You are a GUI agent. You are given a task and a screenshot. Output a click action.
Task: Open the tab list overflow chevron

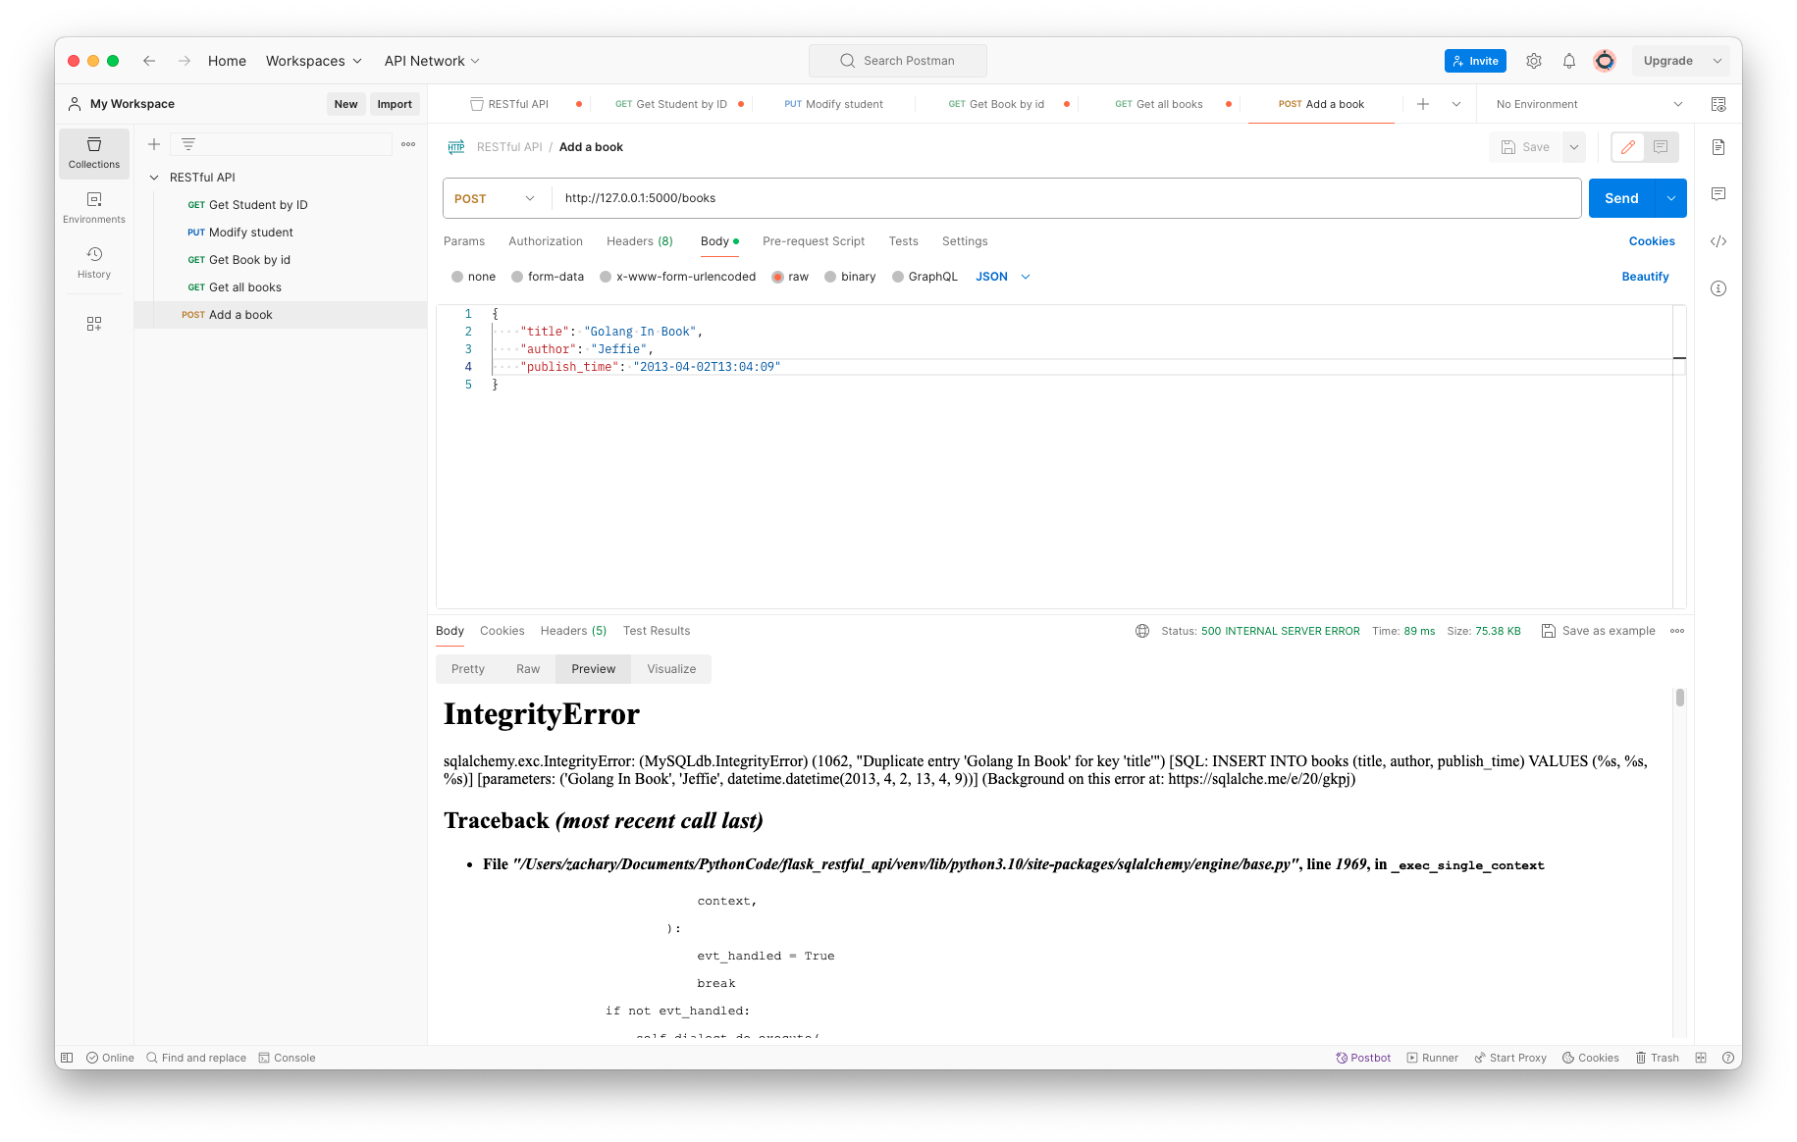(x=1456, y=104)
